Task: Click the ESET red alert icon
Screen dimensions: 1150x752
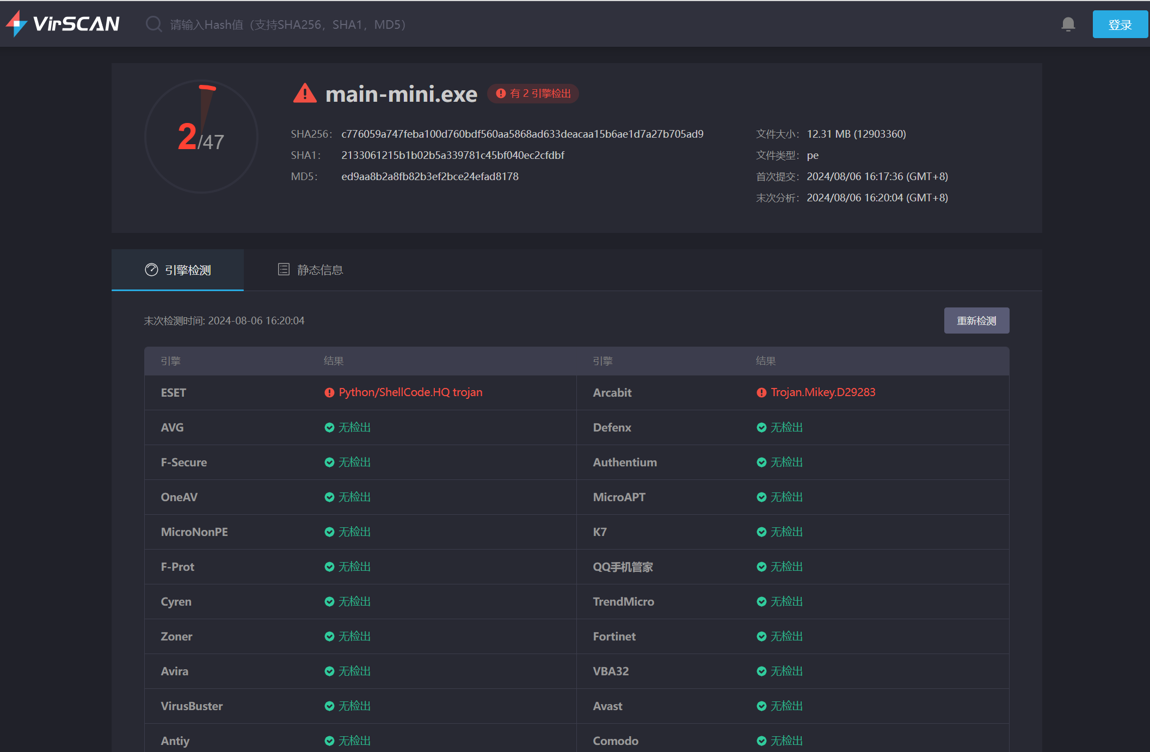Action: pyautogui.click(x=329, y=392)
